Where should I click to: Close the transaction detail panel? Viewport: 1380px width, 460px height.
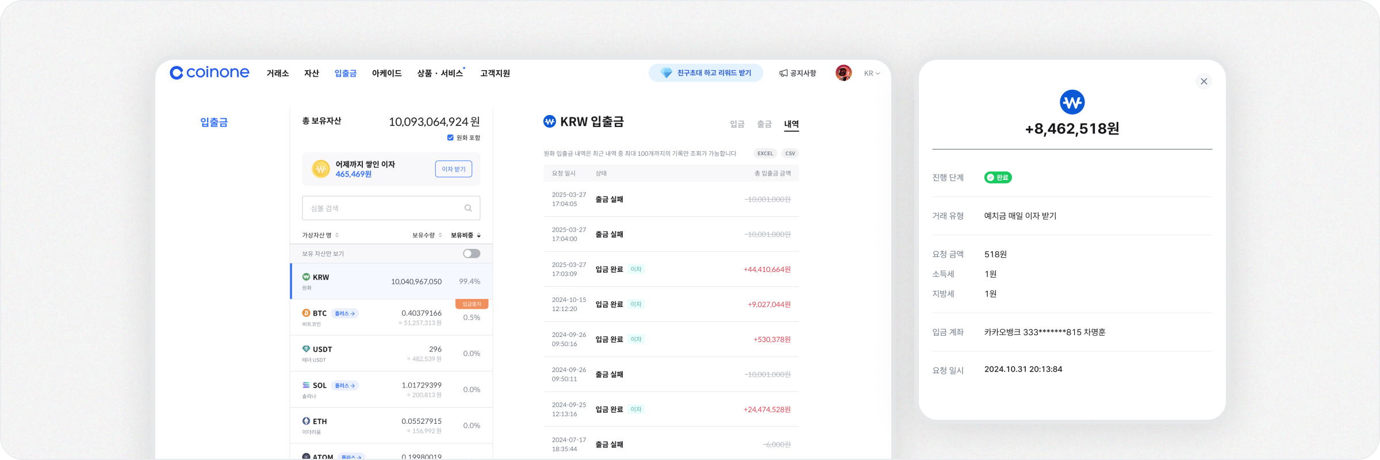pos(1203,81)
